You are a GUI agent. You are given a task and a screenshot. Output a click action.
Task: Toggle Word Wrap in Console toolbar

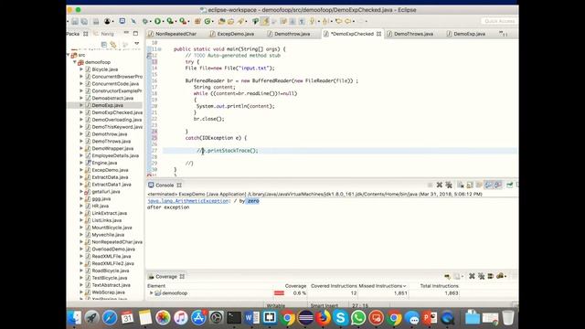[x=479, y=185]
